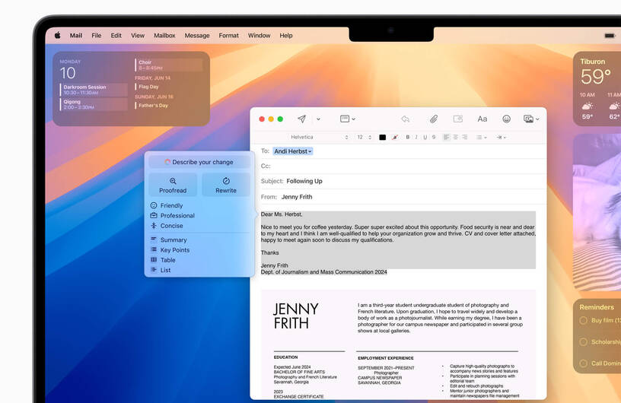Send the message with the paper plane icon

click(302, 119)
